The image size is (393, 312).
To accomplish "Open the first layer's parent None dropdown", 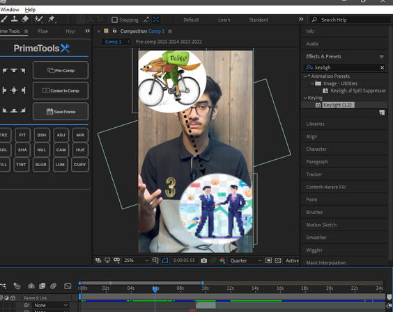I will pyautogui.click(x=51, y=305).
